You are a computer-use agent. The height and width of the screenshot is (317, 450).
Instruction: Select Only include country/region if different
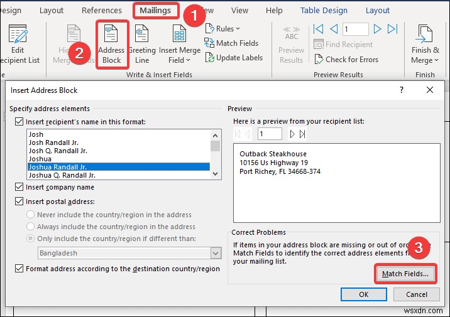[x=30, y=239]
